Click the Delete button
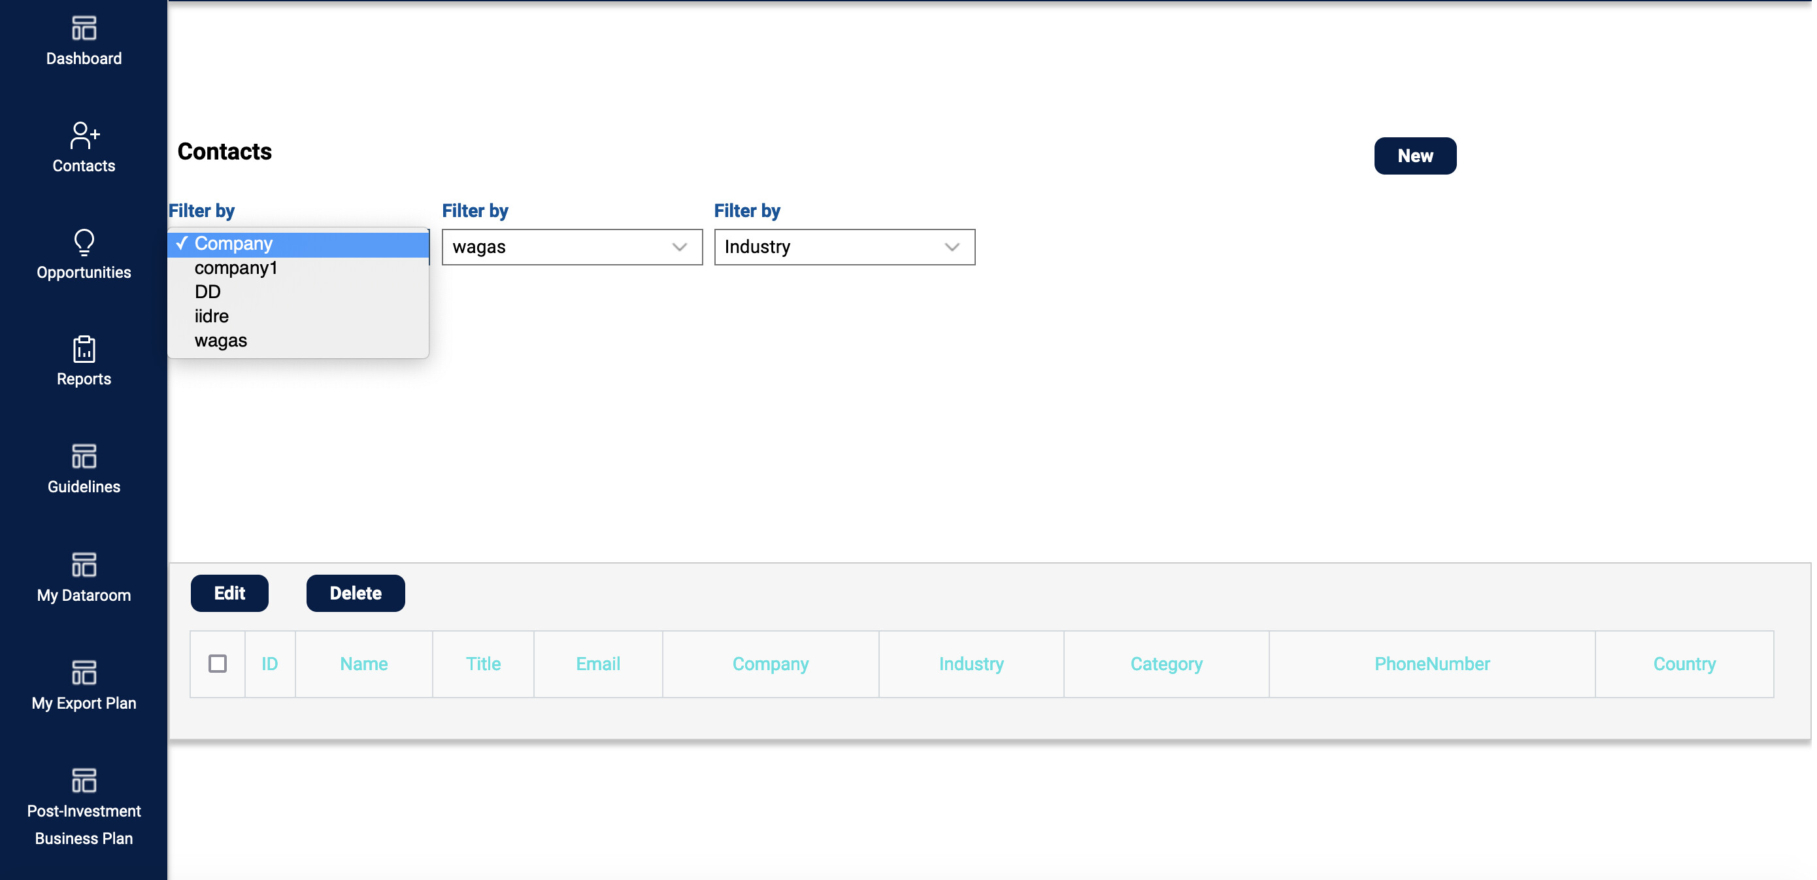 pos(356,593)
